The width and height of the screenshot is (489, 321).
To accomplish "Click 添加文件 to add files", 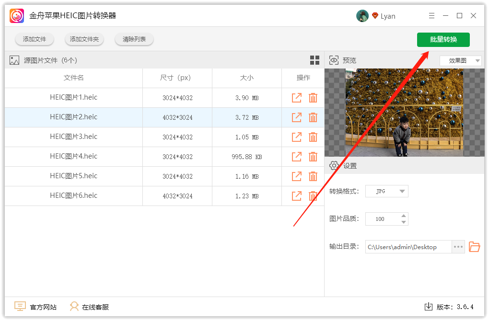I will [35, 39].
